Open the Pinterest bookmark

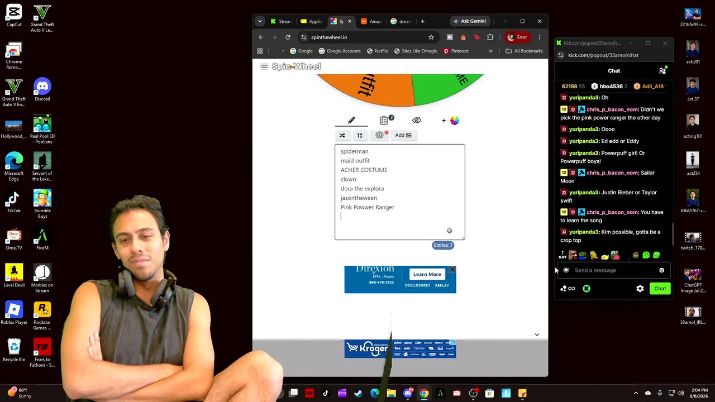point(456,51)
